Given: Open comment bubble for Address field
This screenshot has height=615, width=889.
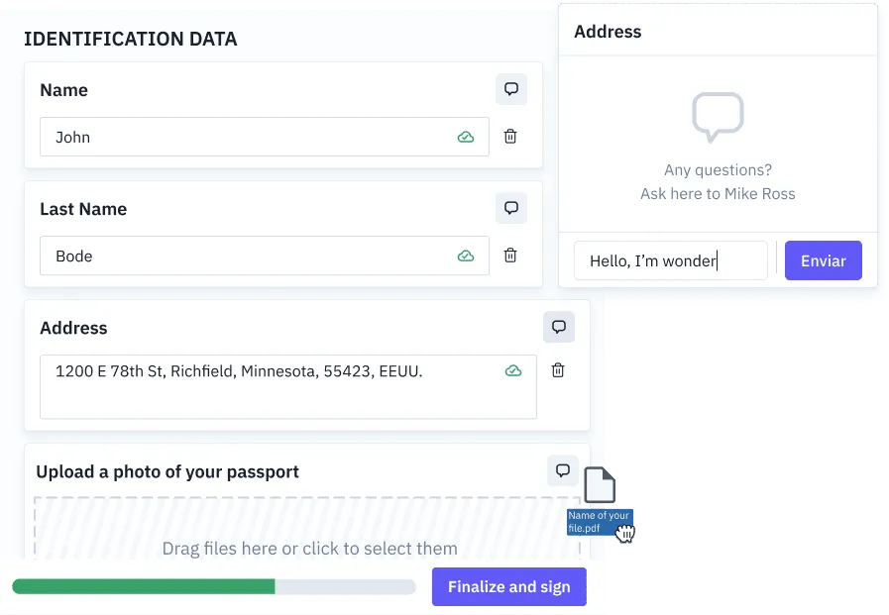Looking at the screenshot, I should (x=558, y=327).
